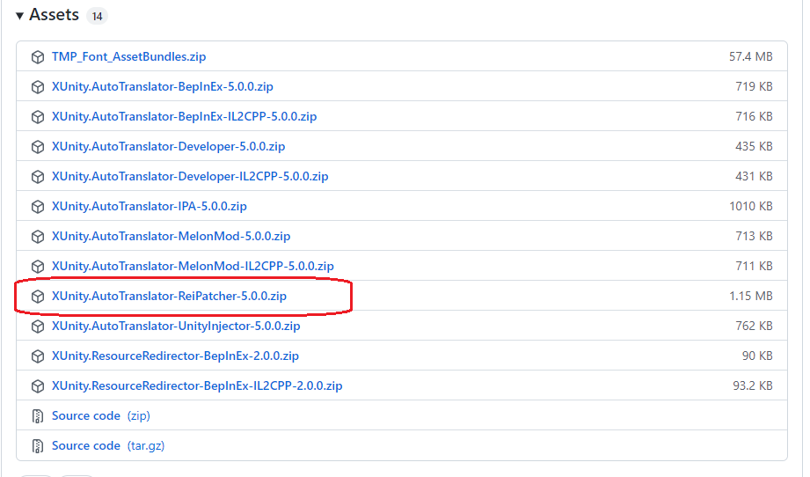Screen dimensions: 810x477
Task: Click the 716 KB file size
Action: click(x=755, y=117)
